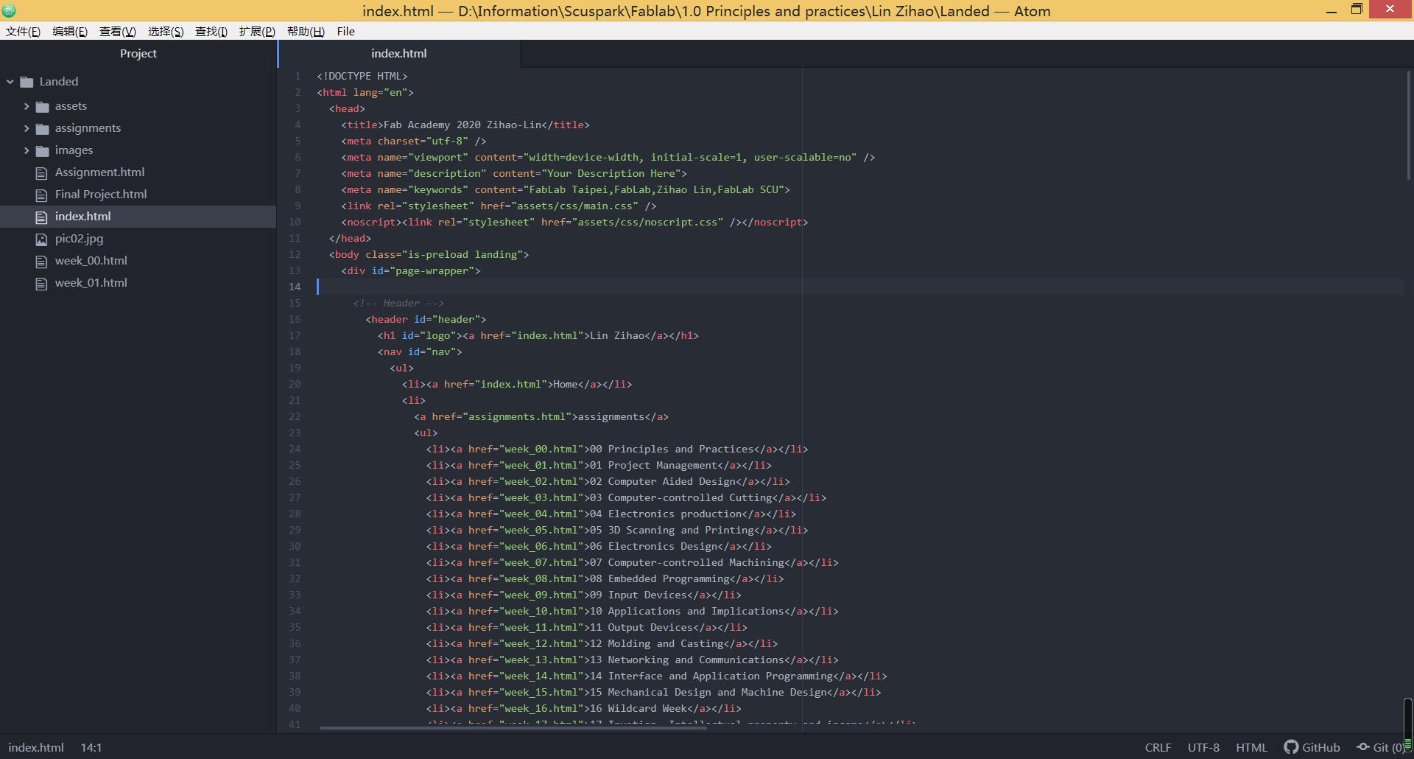This screenshot has height=759, width=1414.
Task: Click the Final Project.html file icon
Action: click(42, 195)
